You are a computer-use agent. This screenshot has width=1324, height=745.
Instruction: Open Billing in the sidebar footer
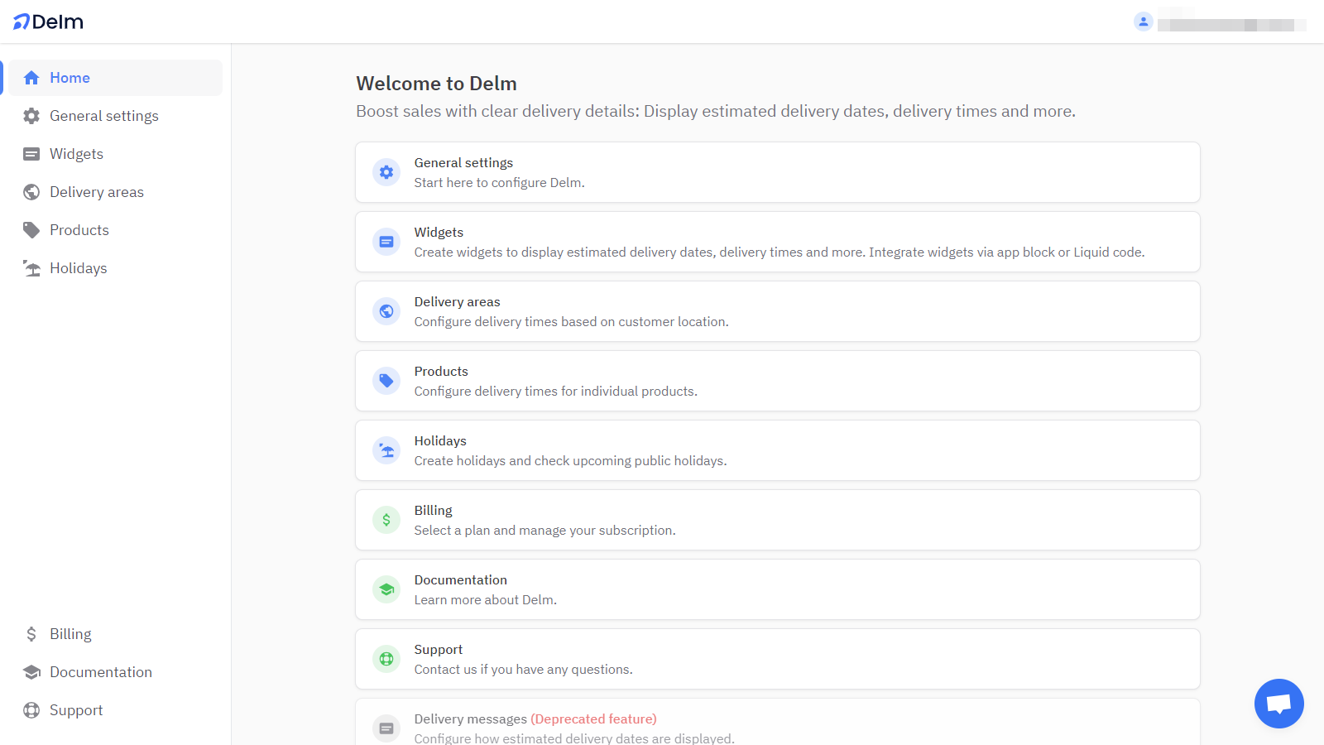click(x=70, y=634)
